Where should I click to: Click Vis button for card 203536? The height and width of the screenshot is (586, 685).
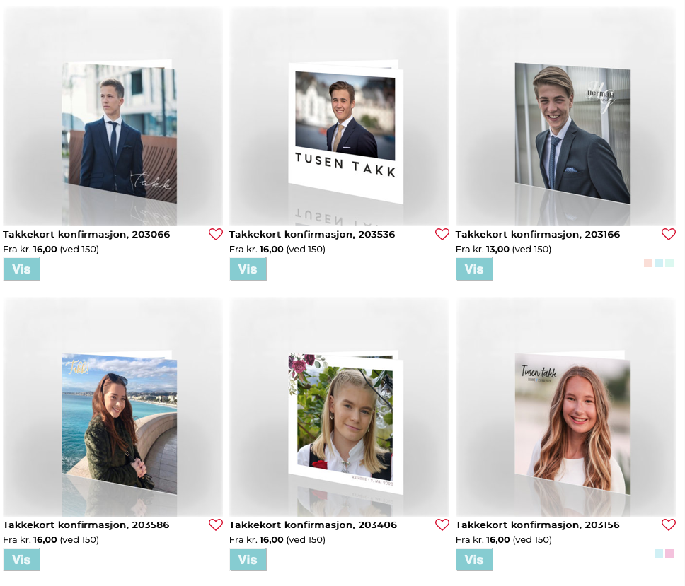coord(248,269)
